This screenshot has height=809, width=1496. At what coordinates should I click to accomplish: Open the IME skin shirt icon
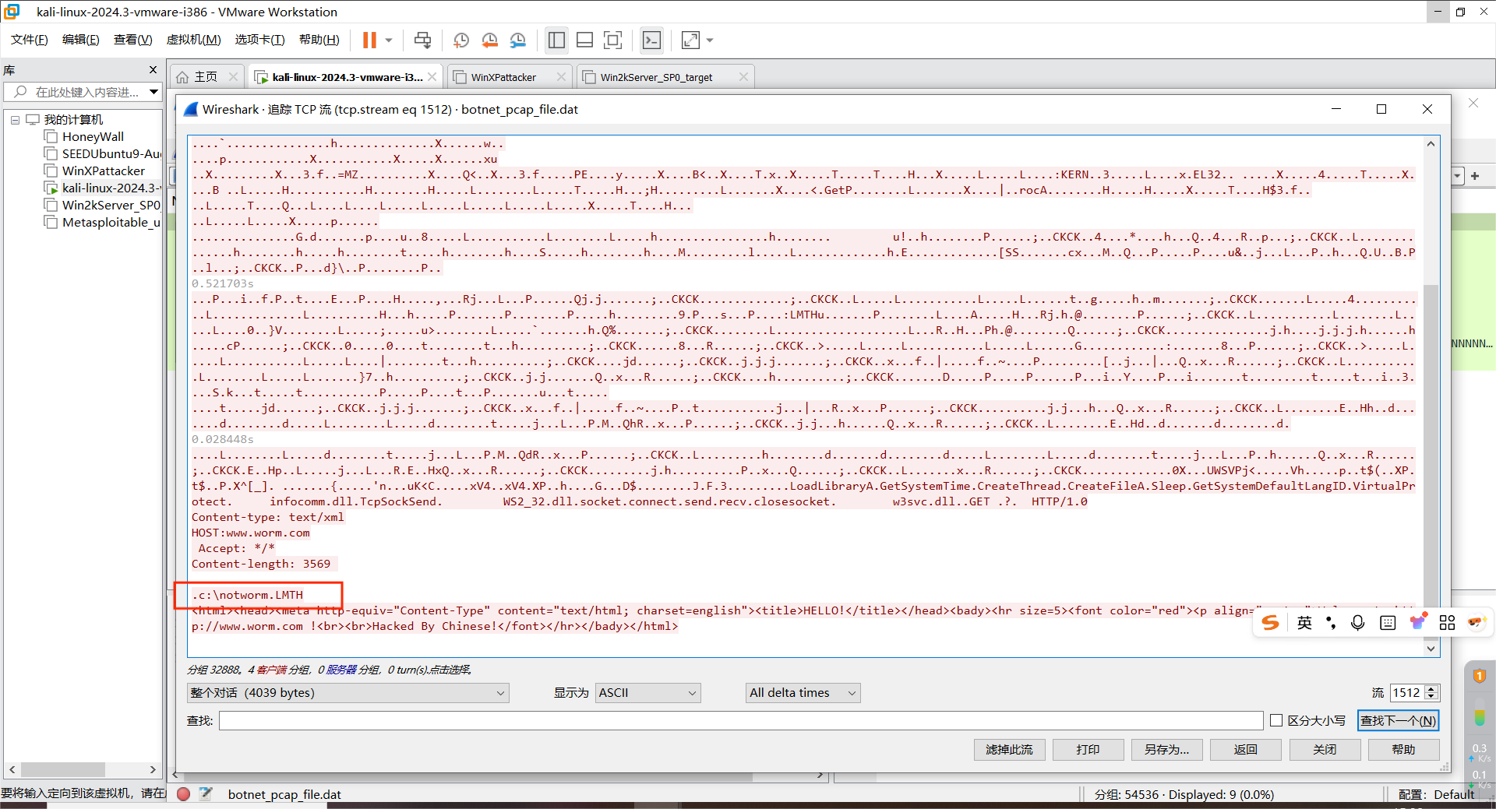point(1418,622)
